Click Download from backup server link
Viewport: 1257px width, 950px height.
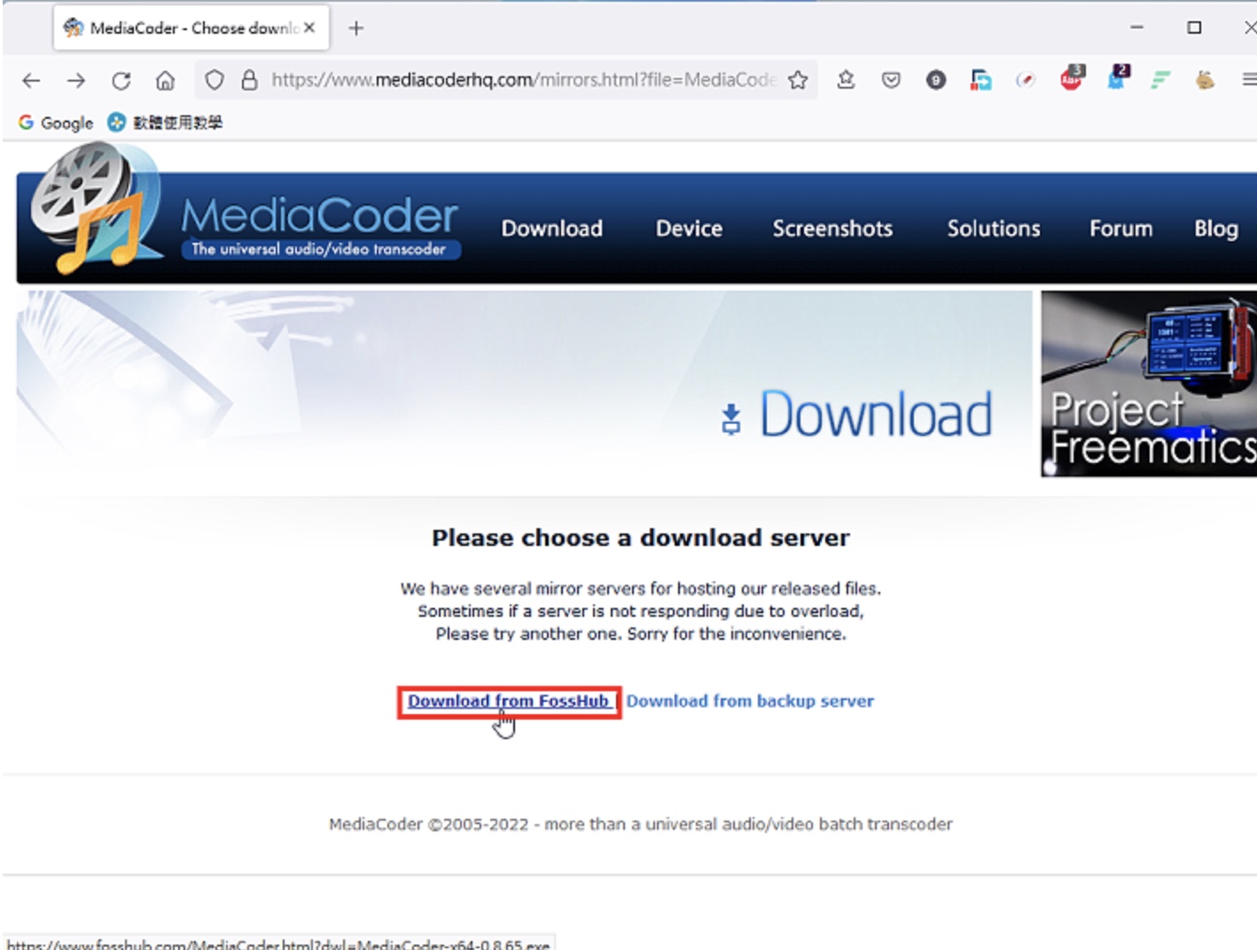click(x=750, y=701)
